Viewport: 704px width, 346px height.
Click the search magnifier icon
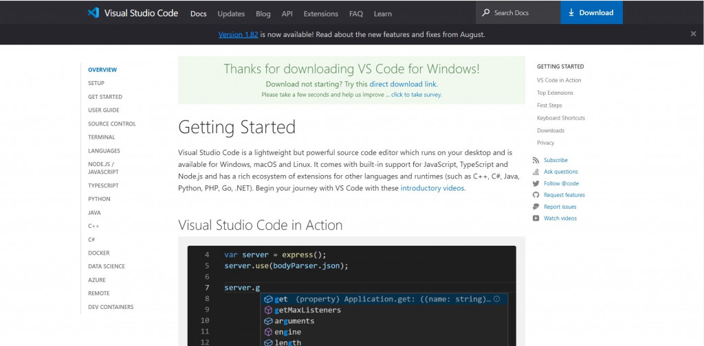point(486,12)
